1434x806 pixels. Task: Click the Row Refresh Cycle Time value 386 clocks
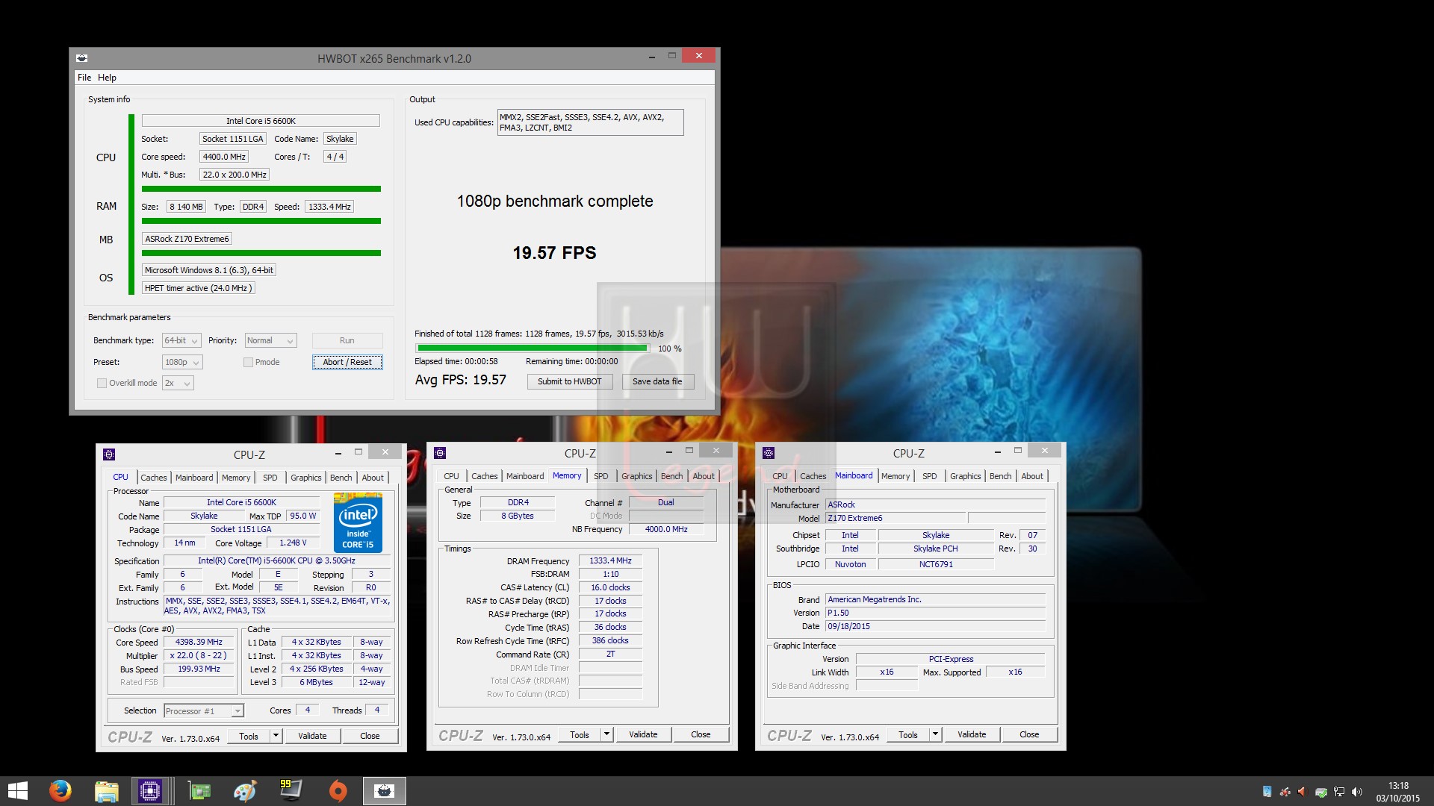(x=610, y=640)
